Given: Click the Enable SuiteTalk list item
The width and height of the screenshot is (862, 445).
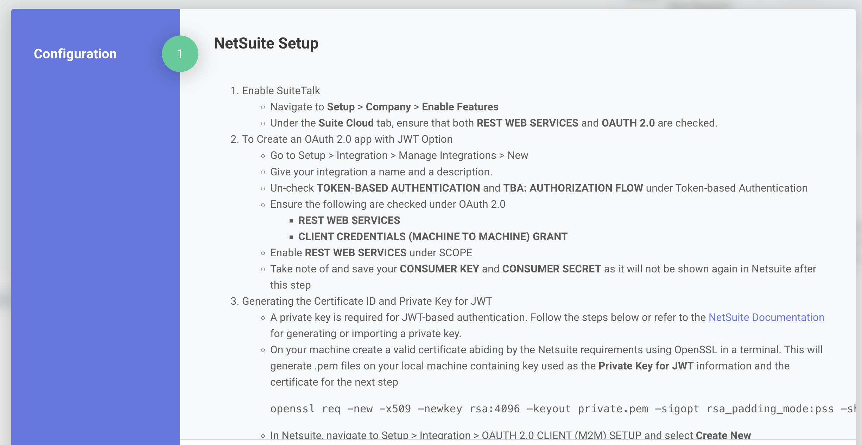Looking at the screenshot, I should [281, 90].
